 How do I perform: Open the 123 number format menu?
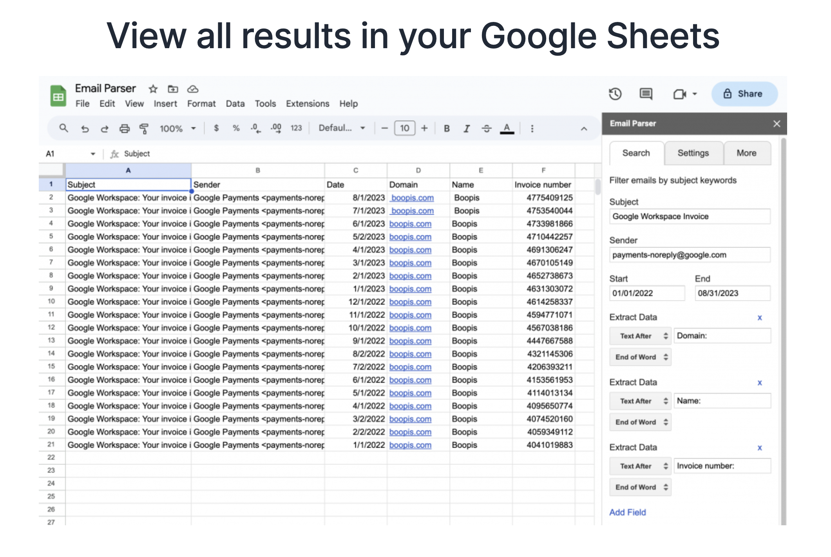(296, 128)
